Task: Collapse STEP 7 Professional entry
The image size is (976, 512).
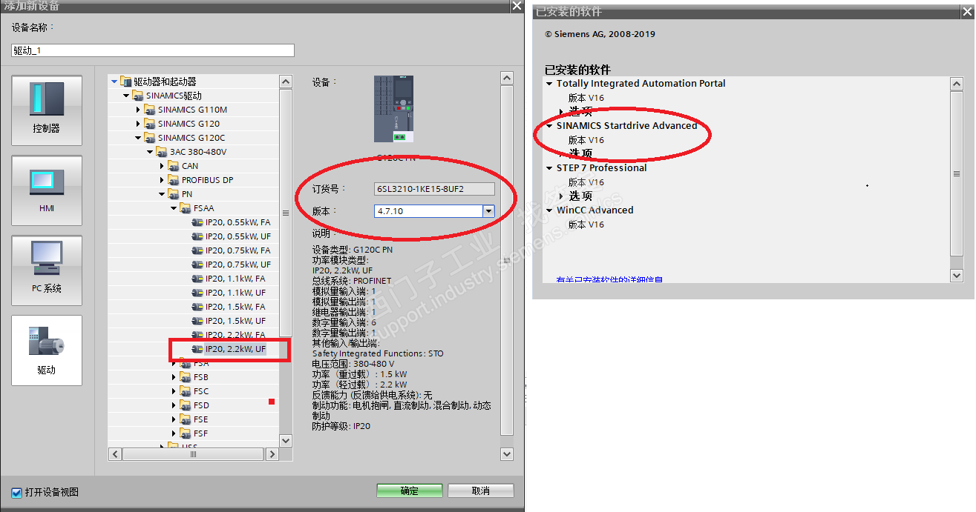Action: click(549, 168)
